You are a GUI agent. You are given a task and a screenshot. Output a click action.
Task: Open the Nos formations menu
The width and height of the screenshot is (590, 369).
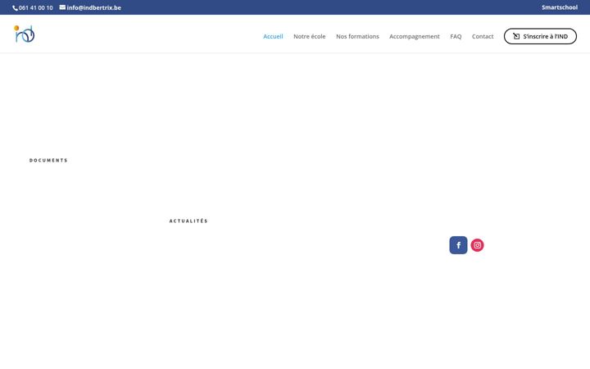click(x=357, y=36)
